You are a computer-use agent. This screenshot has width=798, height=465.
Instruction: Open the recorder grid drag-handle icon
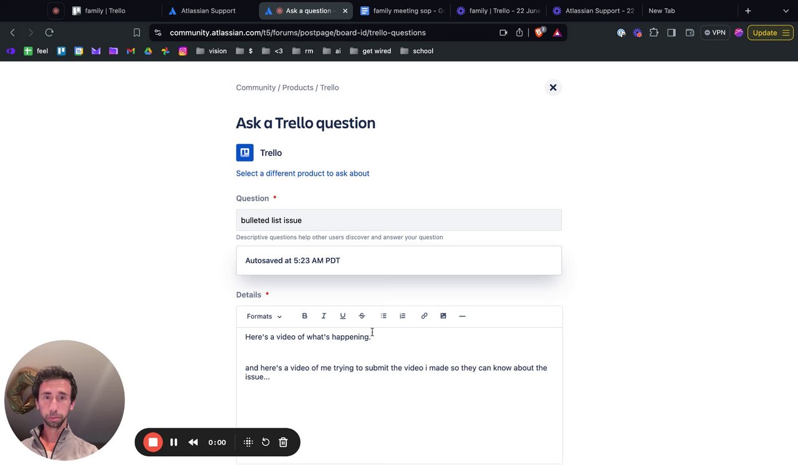[248, 443]
